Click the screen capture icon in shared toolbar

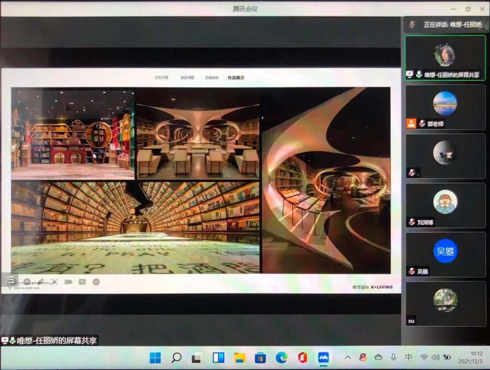[x=55, y=282]
